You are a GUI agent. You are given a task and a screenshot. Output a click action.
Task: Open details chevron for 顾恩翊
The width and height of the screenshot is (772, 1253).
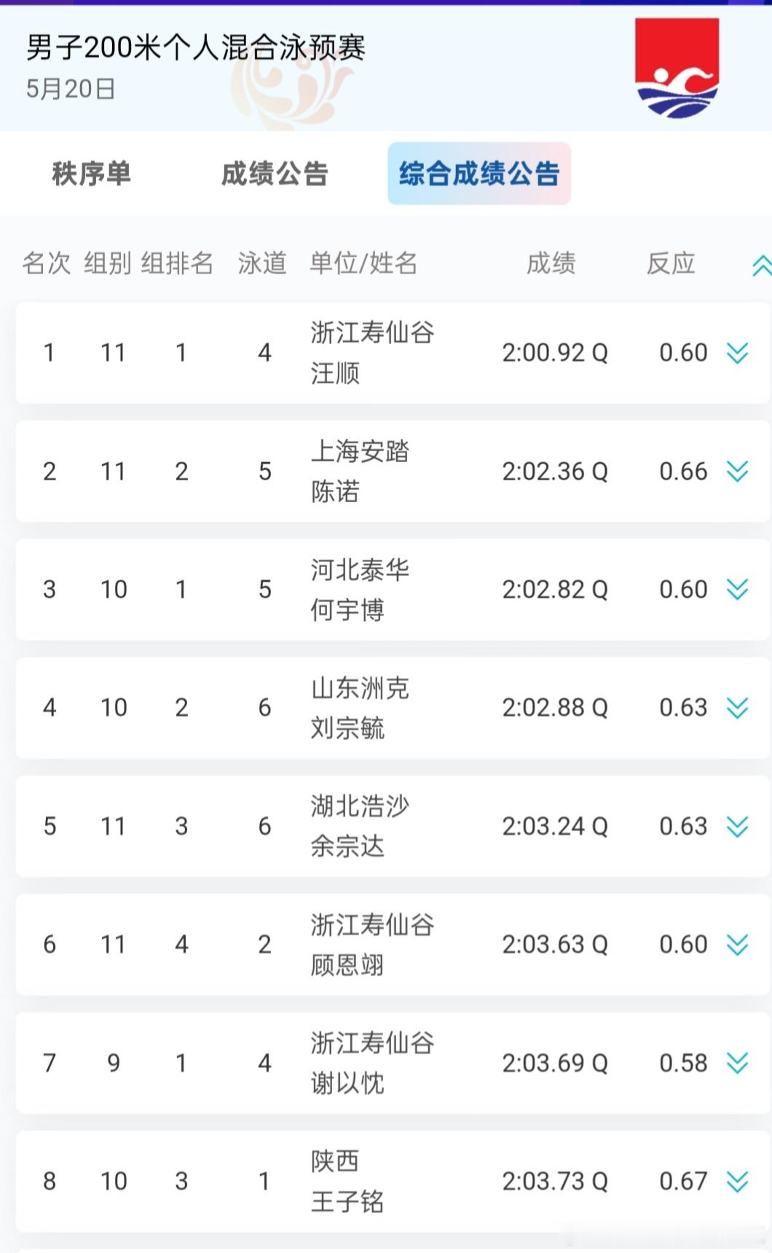coord(737,945)
